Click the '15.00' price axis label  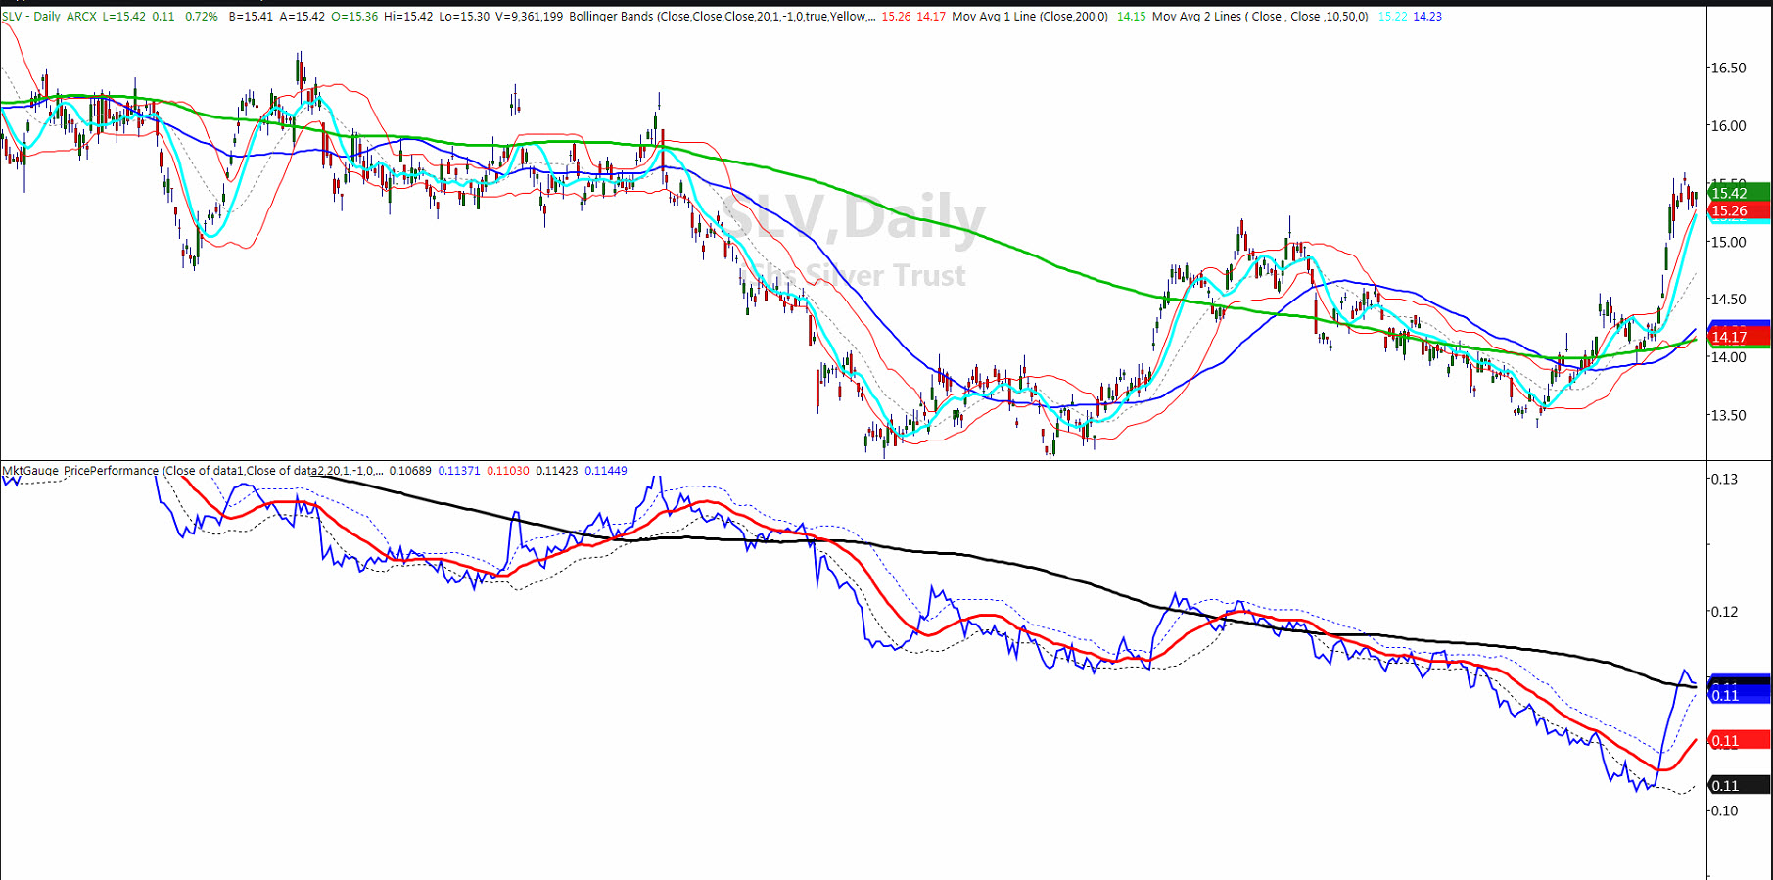pyautogui.click(x=1728, y=242)
